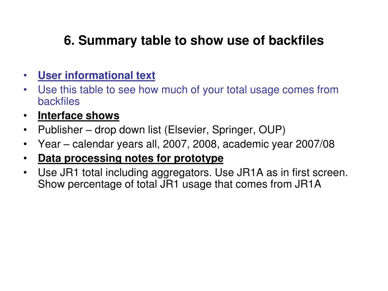Click the text 'academic year 2007/08'
The height and width of the screenshot is (291, 388).
[x=278, y=144]
